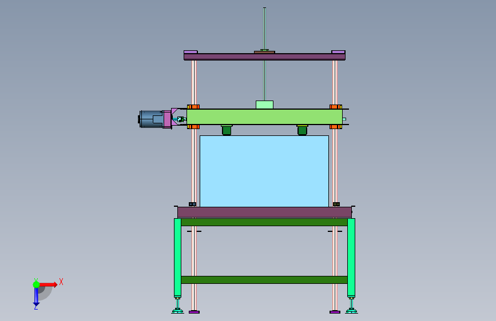
Task: Select the purple top plate
Action: pyautogui.click(x=264, y=57)
